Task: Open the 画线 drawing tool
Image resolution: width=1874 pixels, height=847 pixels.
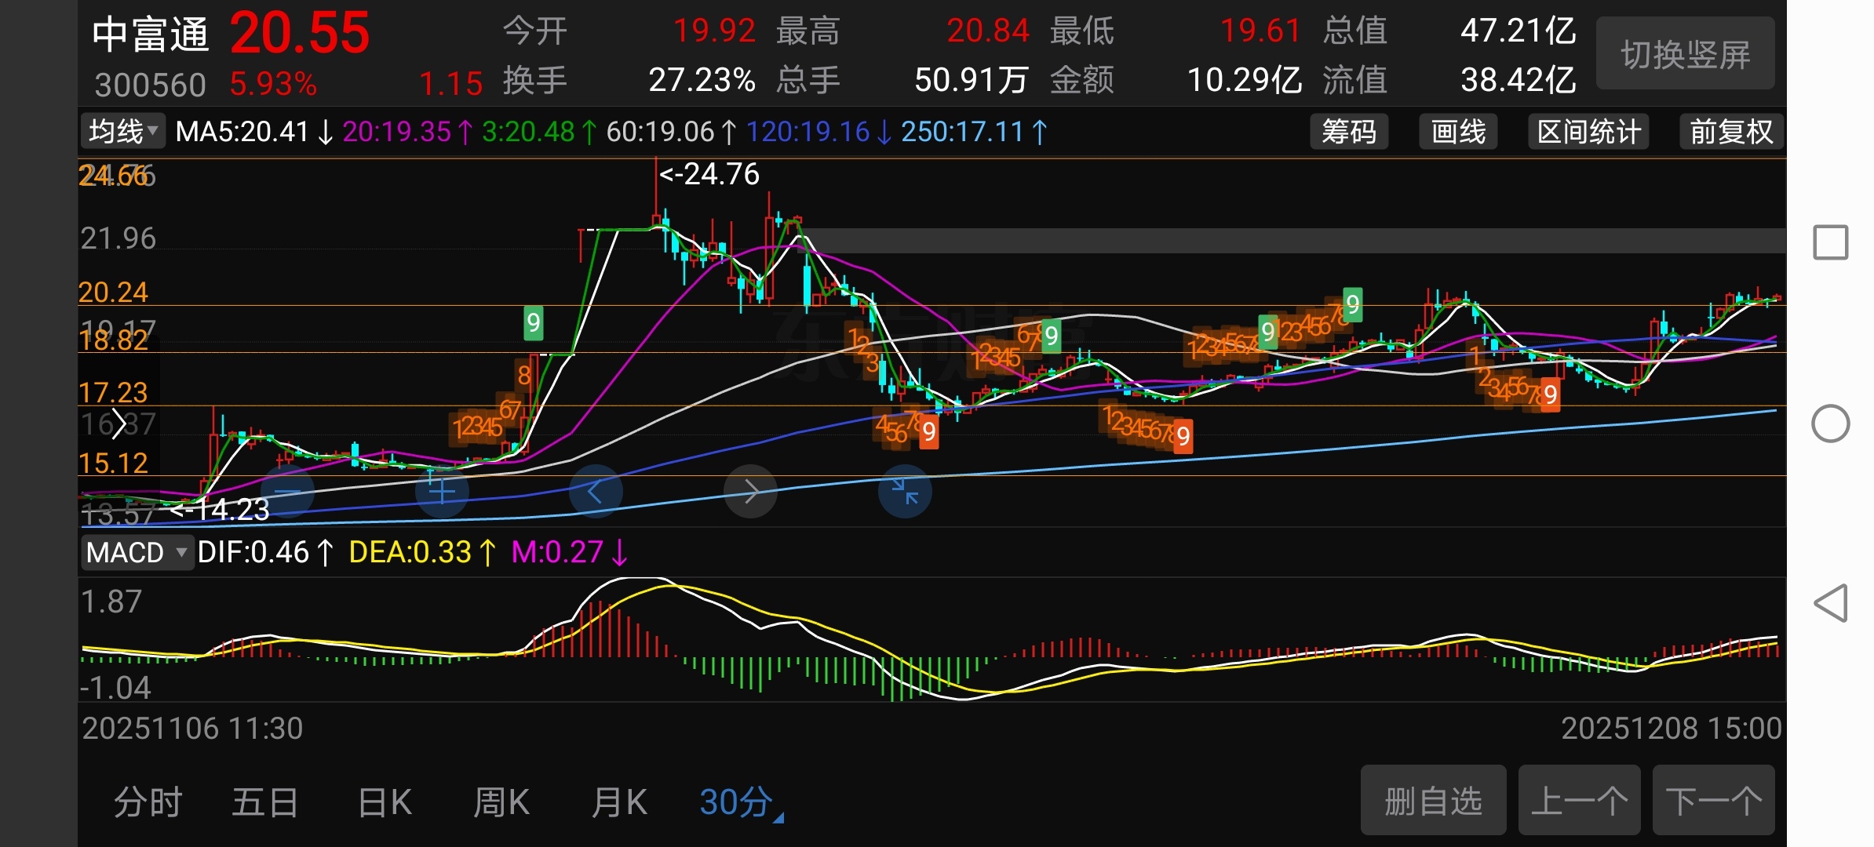Action: 1458,132
